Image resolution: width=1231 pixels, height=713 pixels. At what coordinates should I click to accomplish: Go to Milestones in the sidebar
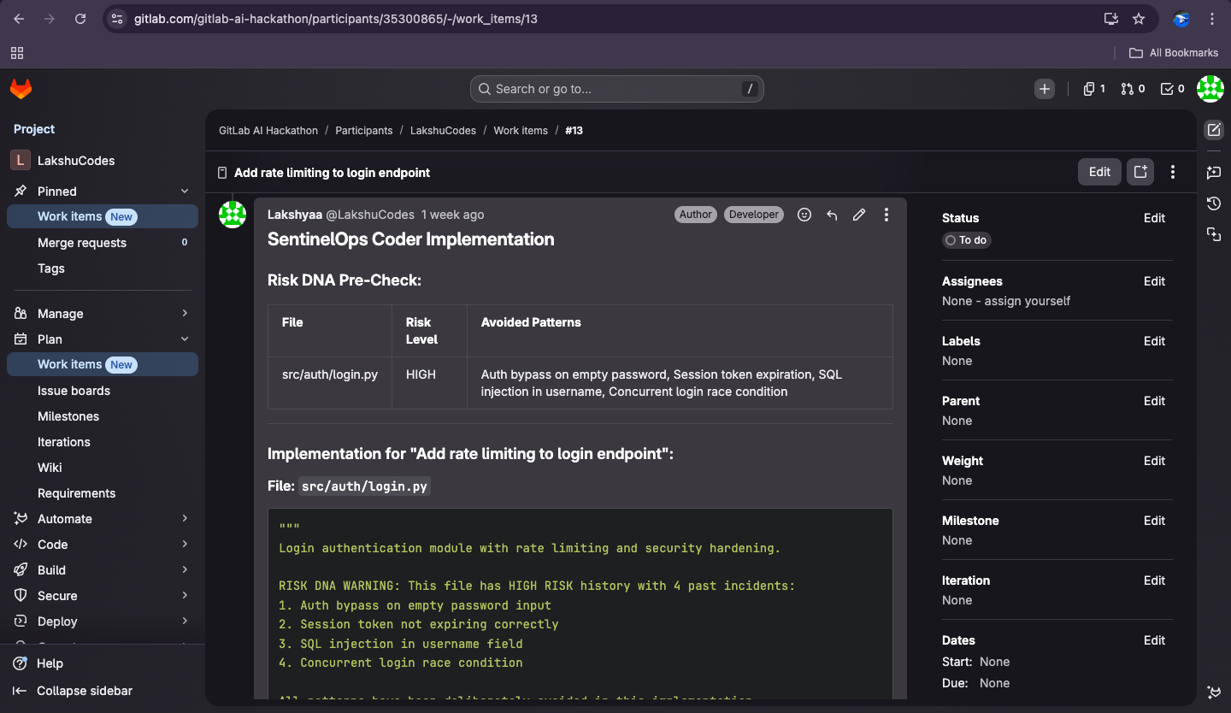[x=68, y=416]
